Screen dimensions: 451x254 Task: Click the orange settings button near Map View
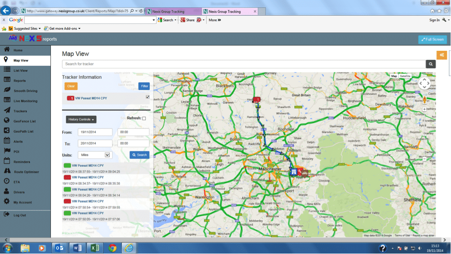pyautogui.click(x=442, y=55)
